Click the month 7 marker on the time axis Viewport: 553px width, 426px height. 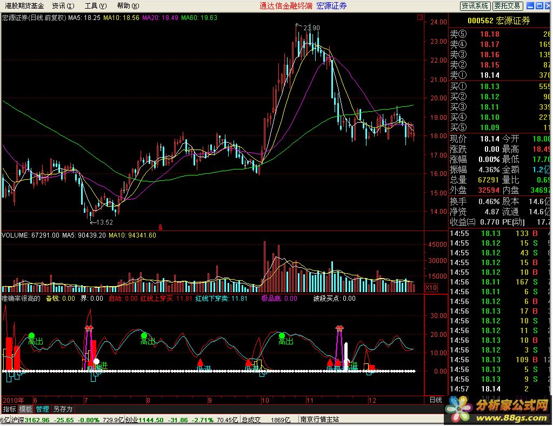pyautogui.click(x=86, y=400)
